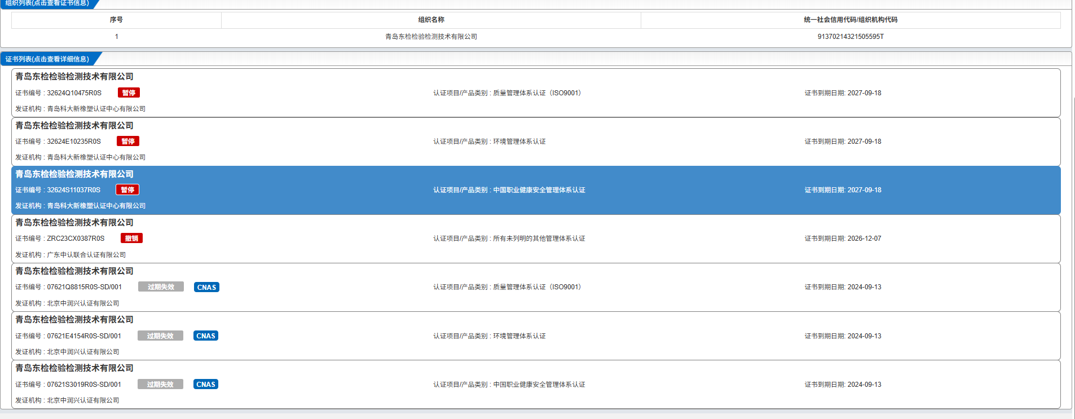
Task: Click certificate number ZRC23CX0387R0S
Action: pos(76,239)
